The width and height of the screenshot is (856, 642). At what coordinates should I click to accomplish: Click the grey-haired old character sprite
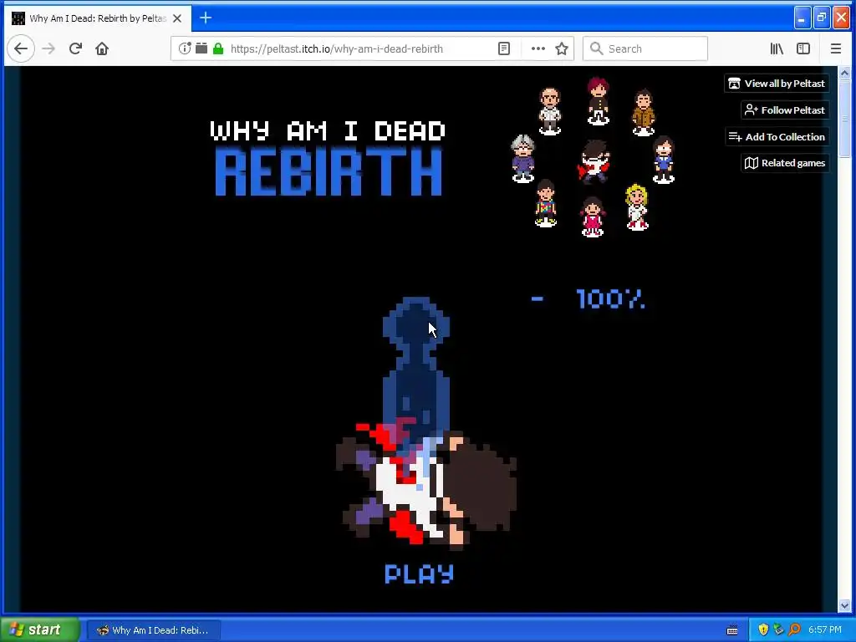pyautogui.click(x=523, y=158)
